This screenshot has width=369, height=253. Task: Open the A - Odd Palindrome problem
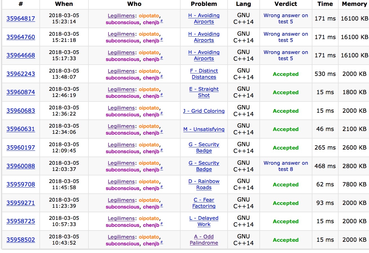point(204,240)
